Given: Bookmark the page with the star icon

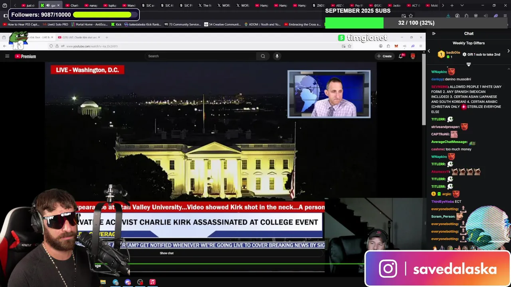Looking at the screenshot, I should pos(349,46).
